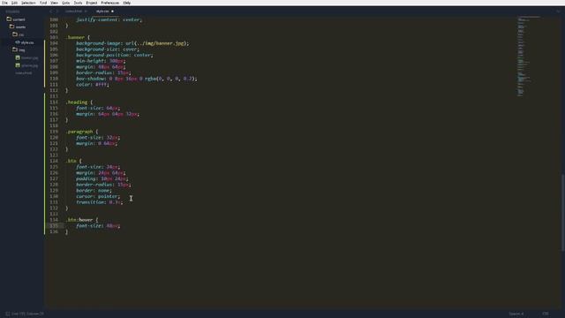Go forward with the tab bar right arrow
This screenshot has width=565, height=318.
point(56,11)
